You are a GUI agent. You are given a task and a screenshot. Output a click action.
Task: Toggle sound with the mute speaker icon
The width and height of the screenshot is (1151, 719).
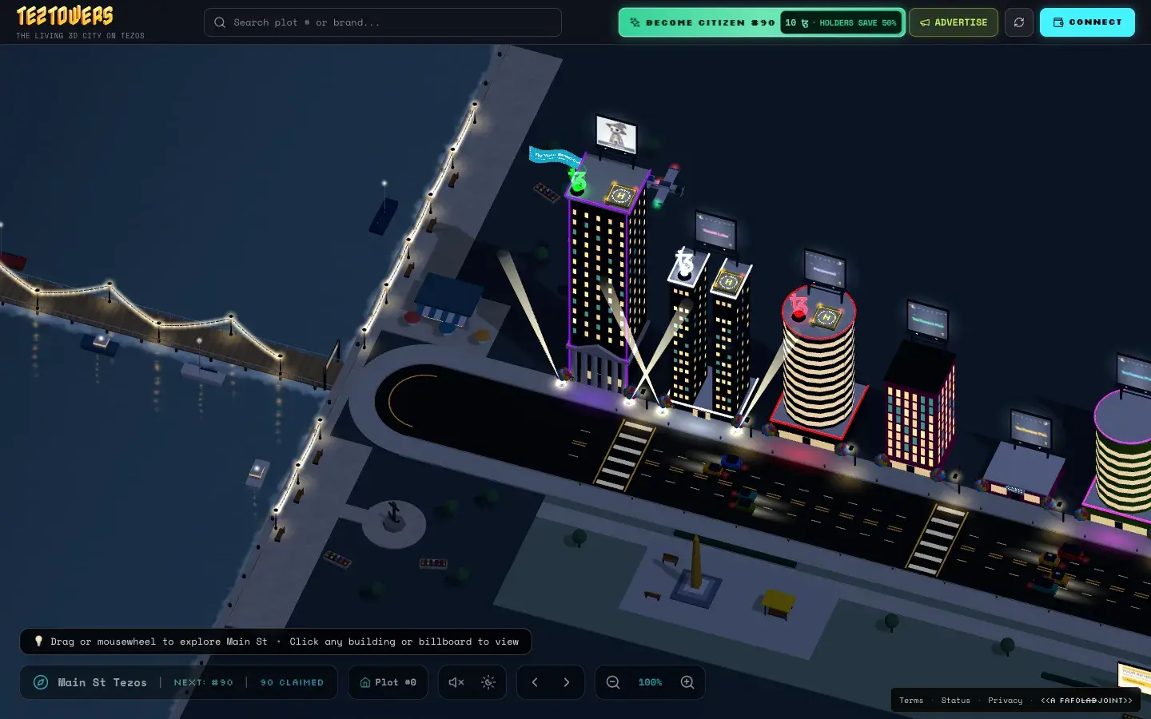pos(456,682)
